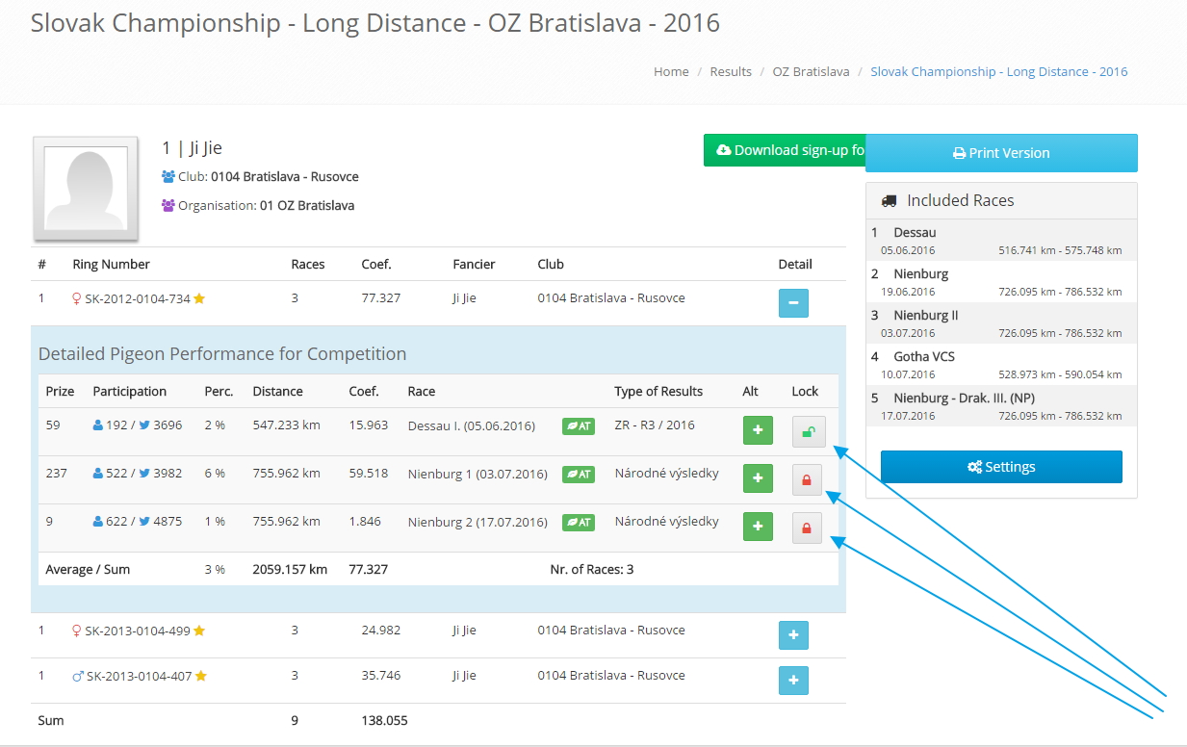The image size is (1187, 747).
Task: Click the AT badge on Nienburg 1 row
Action: coord(579,475)
